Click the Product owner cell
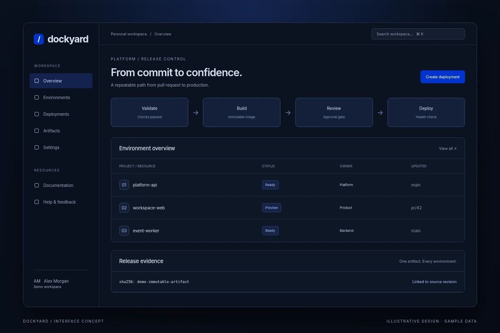This screenshot has height=333, width=500. (x=346, y=208)
